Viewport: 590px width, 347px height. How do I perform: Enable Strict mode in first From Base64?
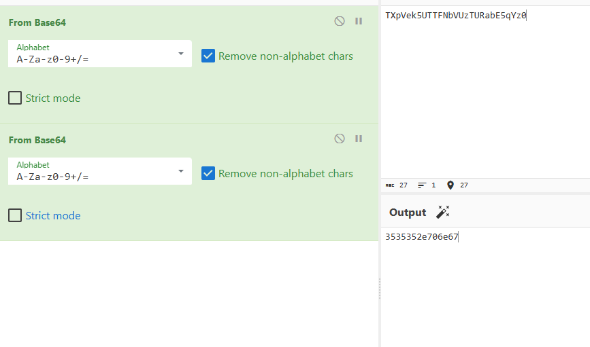pos(15,98)
